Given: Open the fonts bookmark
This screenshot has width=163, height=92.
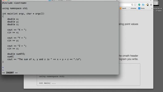Looking at the screenshot, I should (141, 8).
